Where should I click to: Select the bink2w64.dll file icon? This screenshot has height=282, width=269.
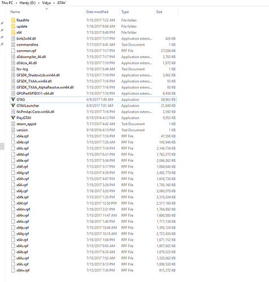(x=13, y=38)
